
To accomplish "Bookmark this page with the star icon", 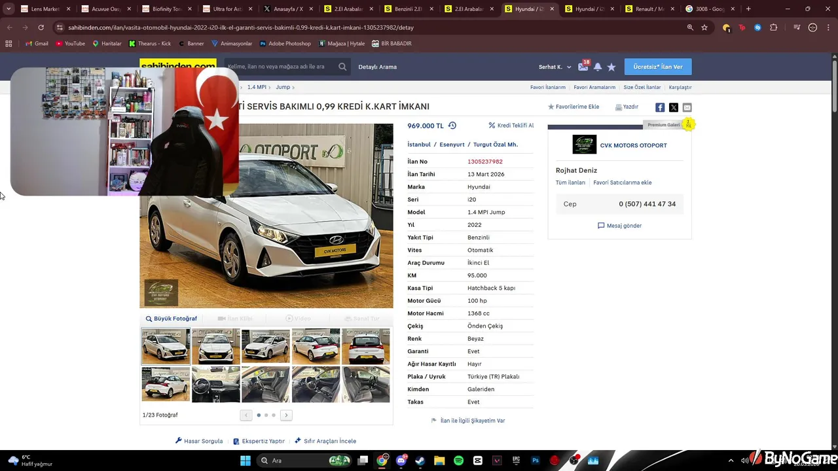I will (704, 27).
